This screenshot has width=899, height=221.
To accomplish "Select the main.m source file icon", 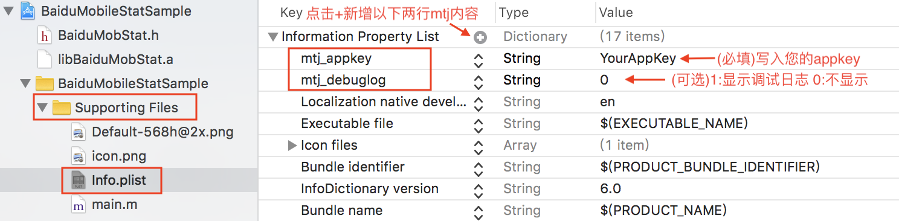I will (79, 205).
